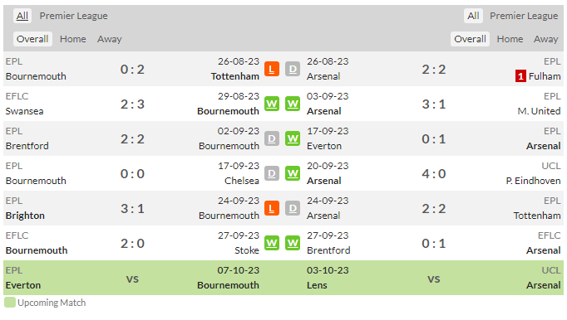
Task: Select the right panel All tab
Action: (x=473, y=16)
